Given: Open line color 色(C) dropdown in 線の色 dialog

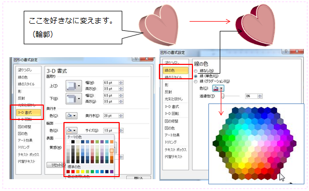Looking at the screenshot, I should (218, 88).
